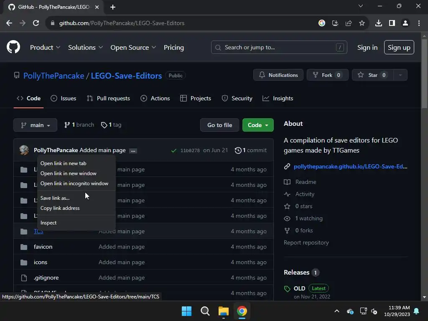Show hidden system tray icons chevron
This screenshot has height=321, width=428.
337,311
